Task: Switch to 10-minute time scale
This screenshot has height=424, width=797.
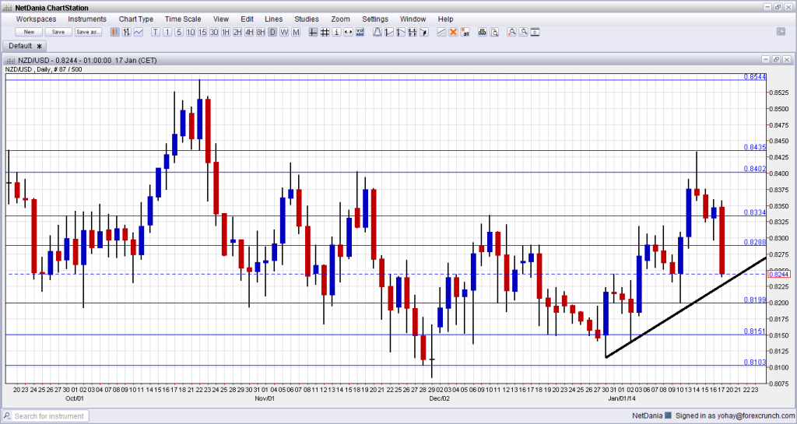Action: [191, 32]
